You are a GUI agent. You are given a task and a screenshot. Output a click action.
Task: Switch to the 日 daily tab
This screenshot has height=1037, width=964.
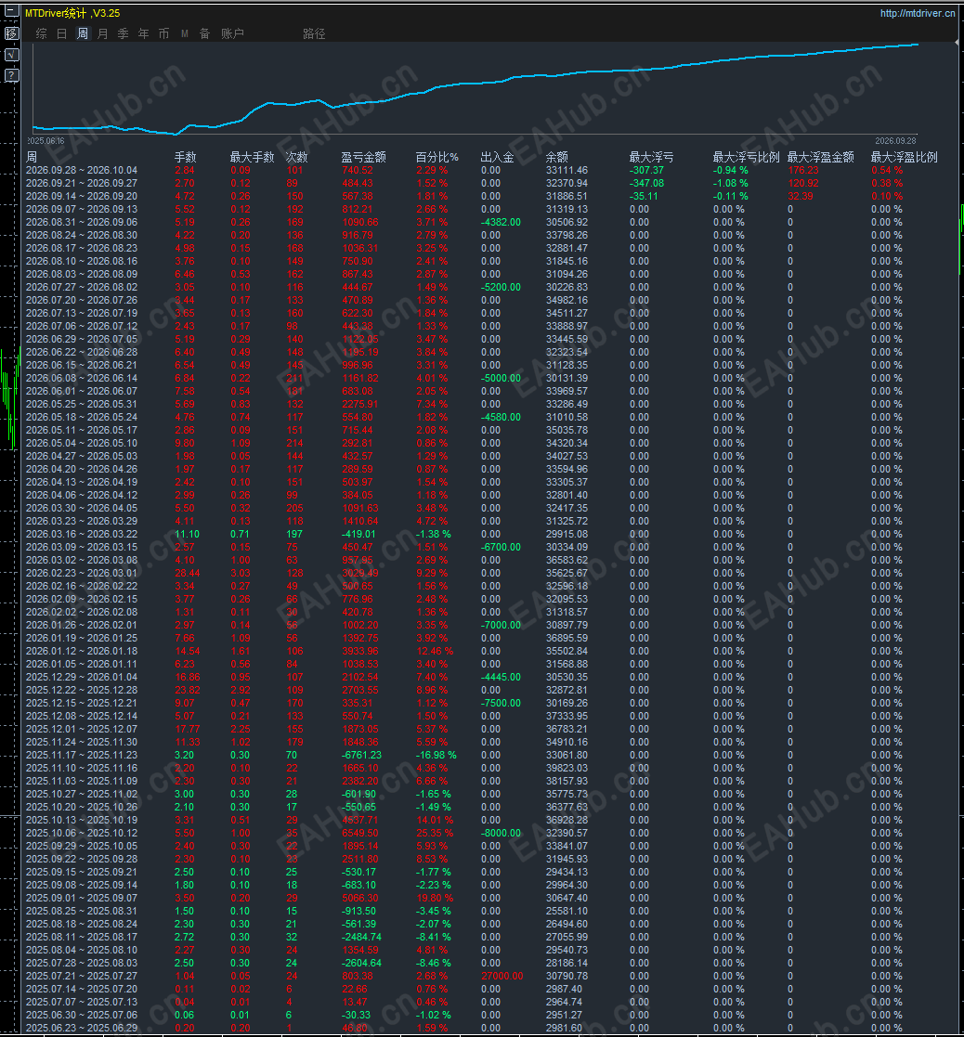(x=61, y=33)
